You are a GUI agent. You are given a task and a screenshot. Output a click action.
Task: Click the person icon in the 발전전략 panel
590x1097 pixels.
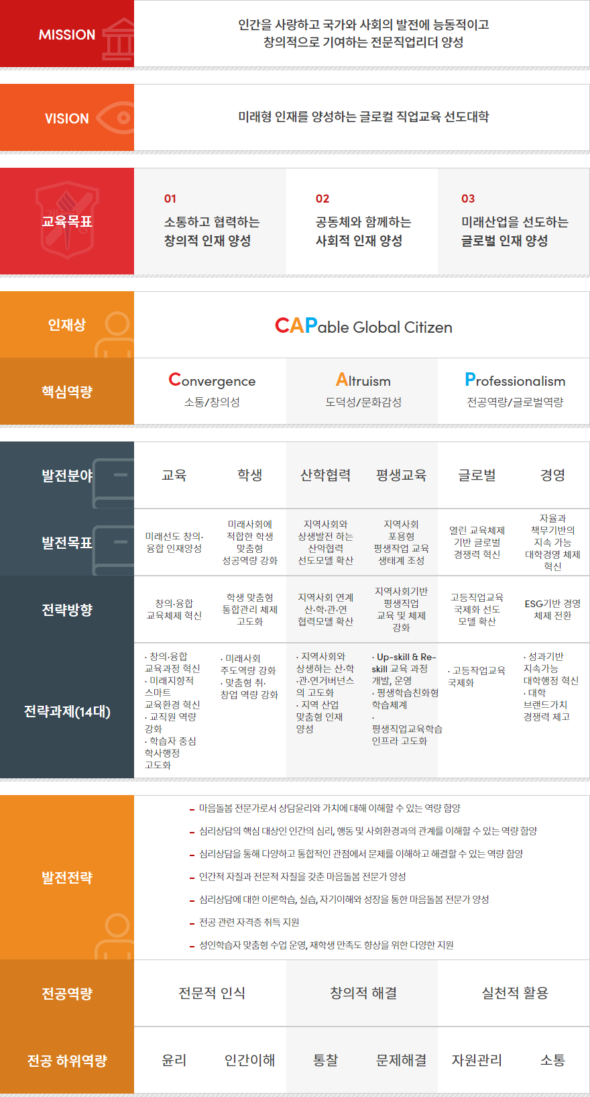pyautogui.click(x=115, y=935)
